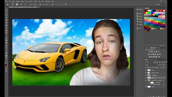
Task: Select the Hand tool
Action: click(x=6, y=56)
